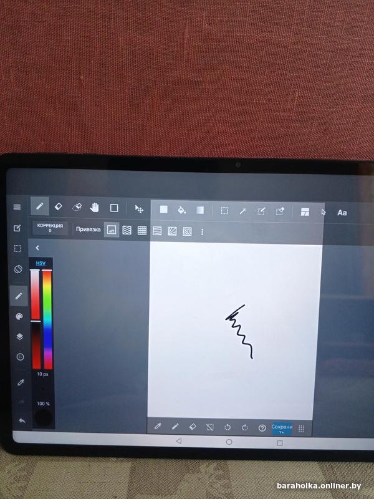Viewport: 374px width, 499px height.
Task: Tap the brush shortcut in bottom bar
Action: coord(175,427)
